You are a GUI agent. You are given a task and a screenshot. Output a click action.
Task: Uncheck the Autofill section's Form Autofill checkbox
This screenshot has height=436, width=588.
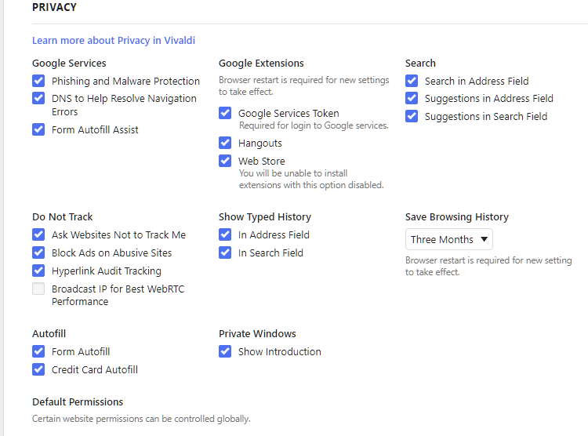click(x=38, y=351)
